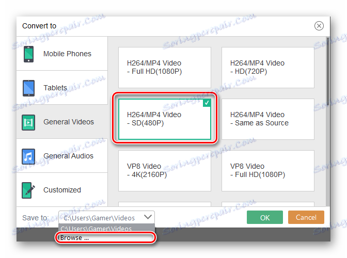Click the Save to path field

point(106,217)
